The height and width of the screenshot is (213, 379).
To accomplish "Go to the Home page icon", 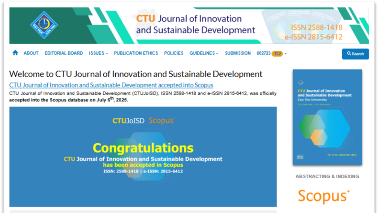I will point(15,53).
